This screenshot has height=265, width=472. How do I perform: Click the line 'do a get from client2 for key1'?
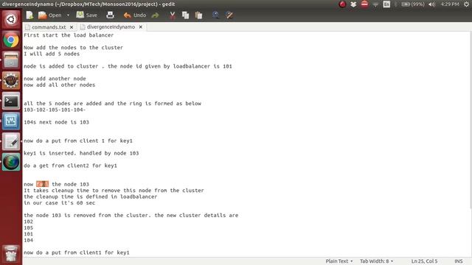(70, 166)
